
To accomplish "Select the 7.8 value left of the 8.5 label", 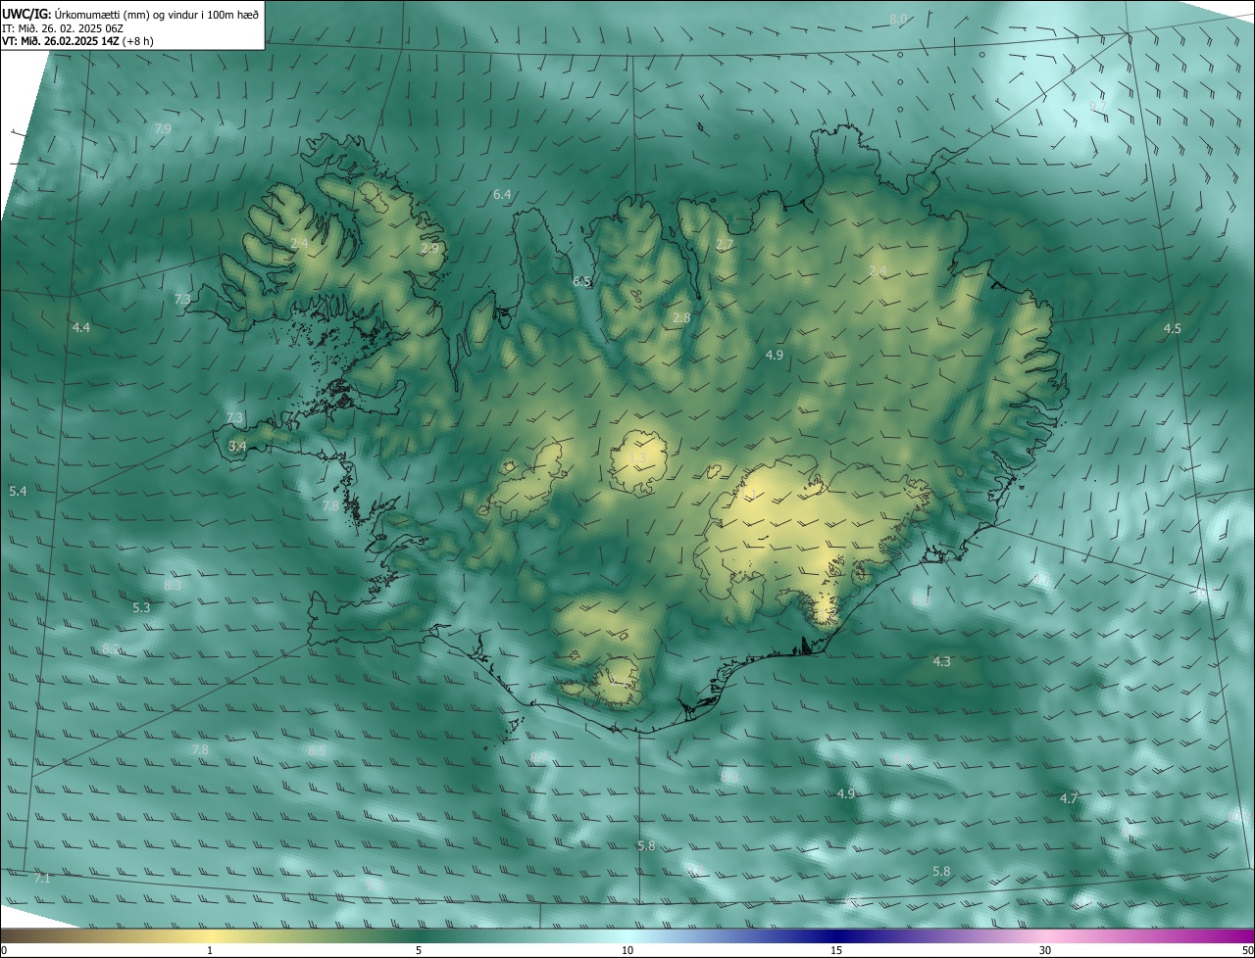I will click(x=200, y=749).
